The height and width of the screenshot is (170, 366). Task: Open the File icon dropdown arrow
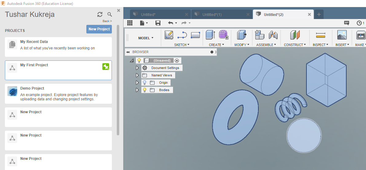147,23
